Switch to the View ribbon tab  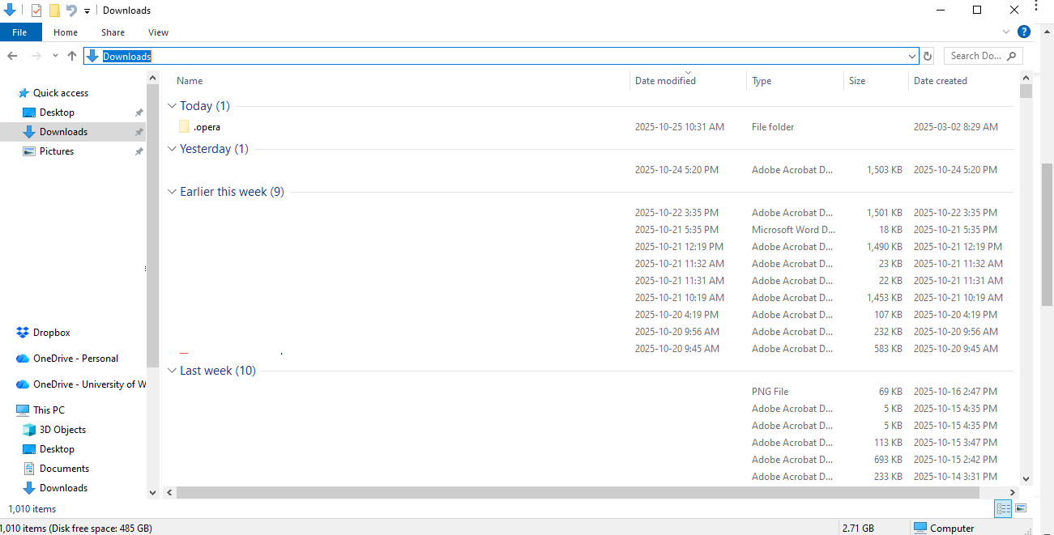coord(158,32)
